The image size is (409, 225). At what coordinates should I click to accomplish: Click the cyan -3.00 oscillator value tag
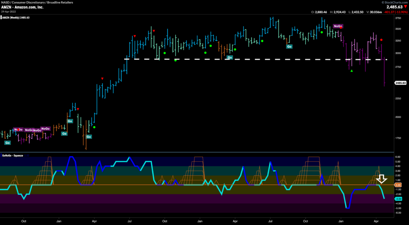tap(398, 199)
